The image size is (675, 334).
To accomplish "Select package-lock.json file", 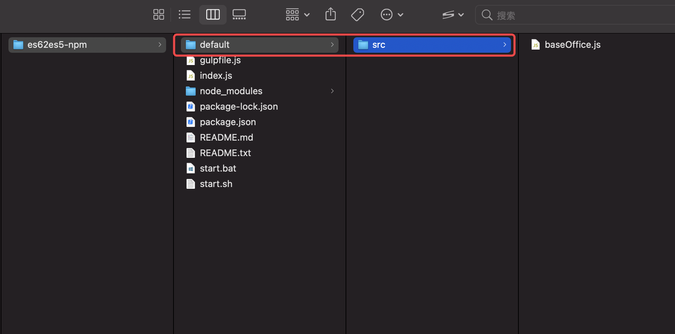I will (239, 107).
